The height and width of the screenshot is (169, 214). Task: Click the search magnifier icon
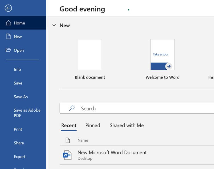(x=72, y=108)
